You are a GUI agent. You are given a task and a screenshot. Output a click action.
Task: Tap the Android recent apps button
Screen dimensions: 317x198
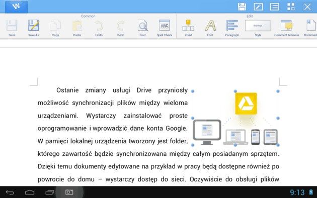coord(50,192)
